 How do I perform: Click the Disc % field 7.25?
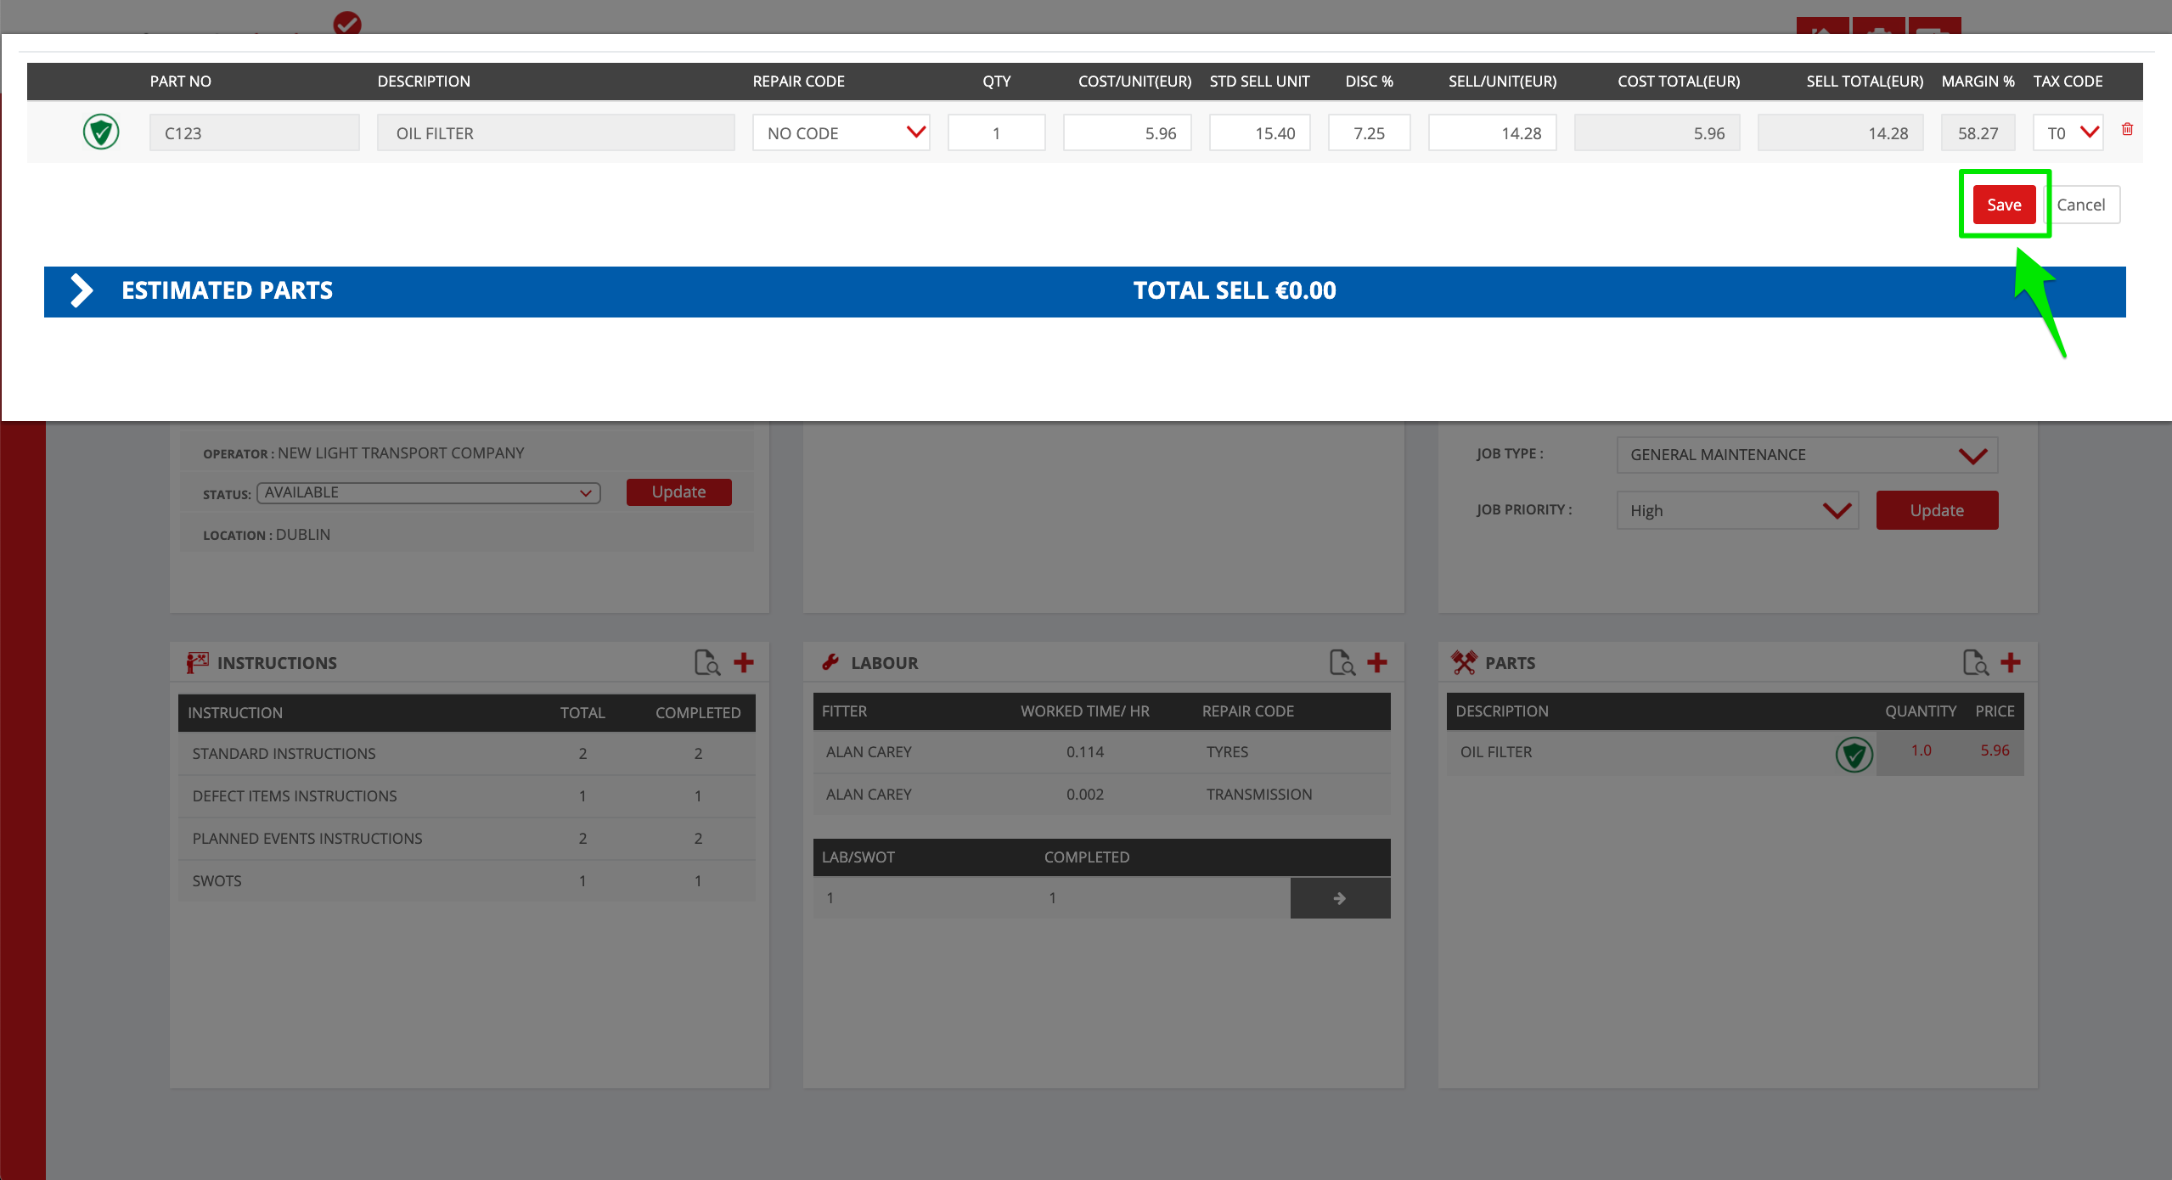1369,132
